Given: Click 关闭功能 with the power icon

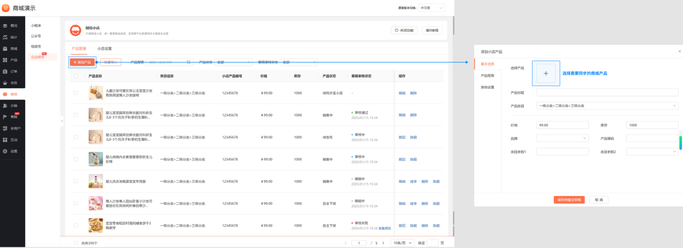Looking at the screenshot, I should coord(404,30).
